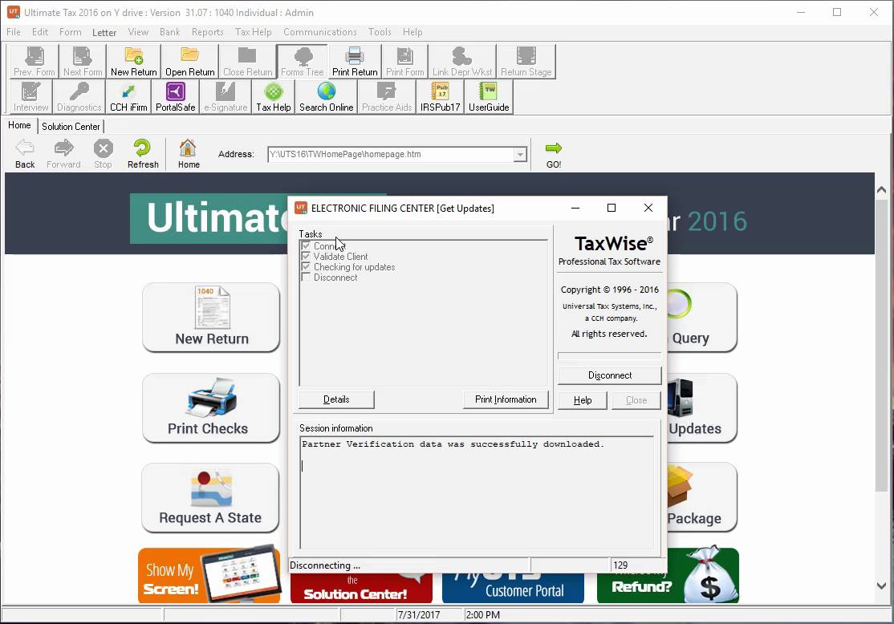Go Back in the browser bar

25,155
